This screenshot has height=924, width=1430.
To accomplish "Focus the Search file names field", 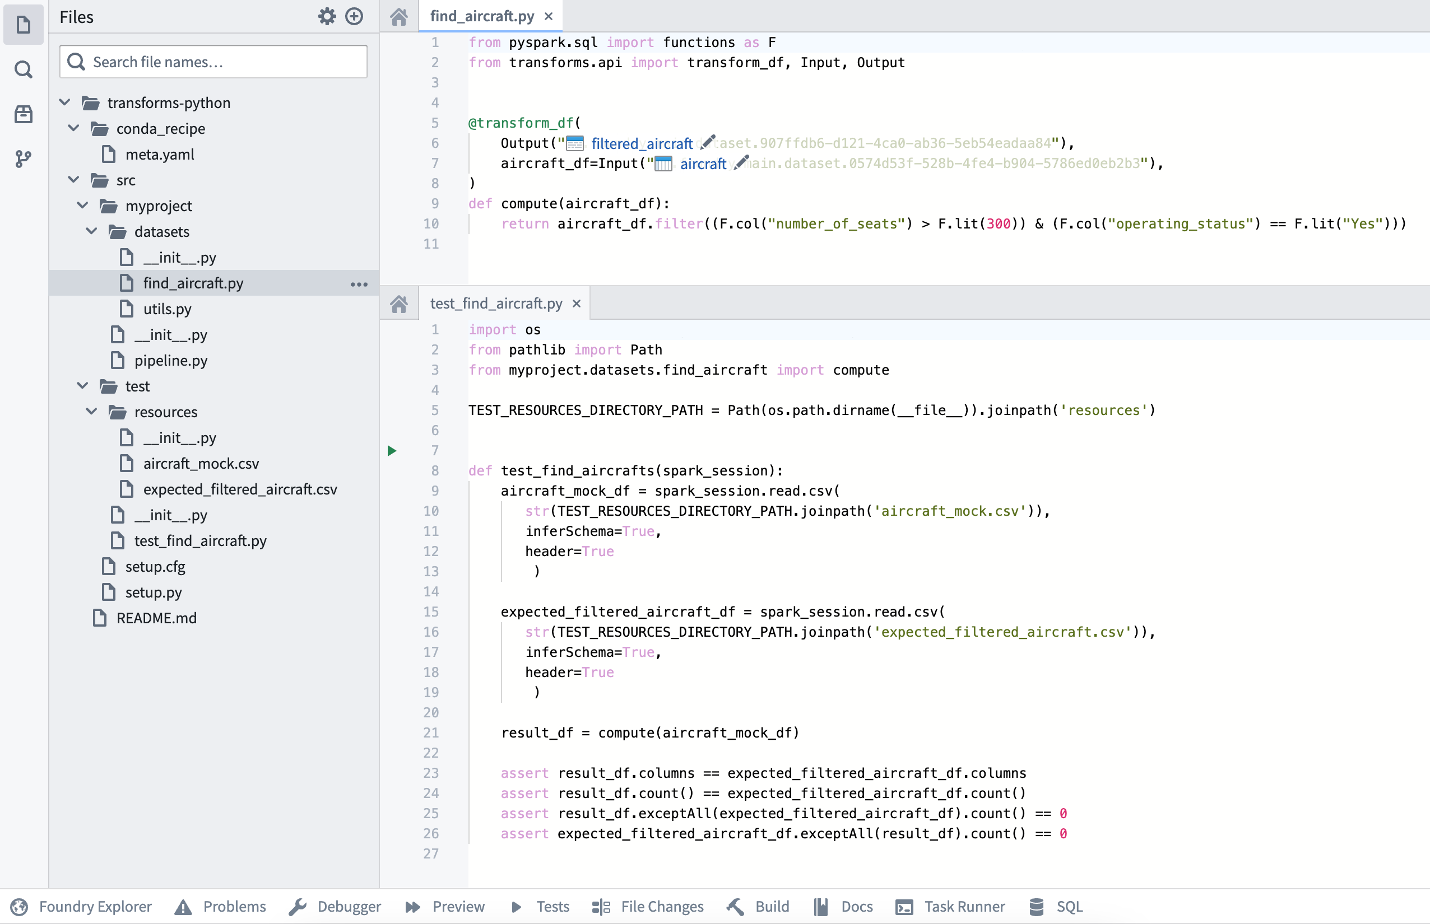I will (x=213, y=62).
